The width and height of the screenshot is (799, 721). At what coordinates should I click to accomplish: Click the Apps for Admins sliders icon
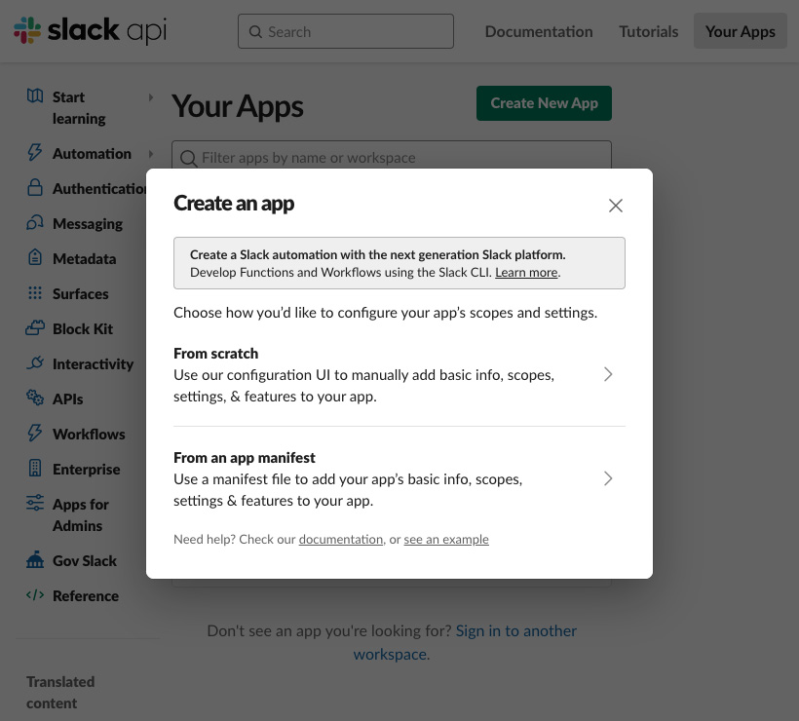coord(35,503)
